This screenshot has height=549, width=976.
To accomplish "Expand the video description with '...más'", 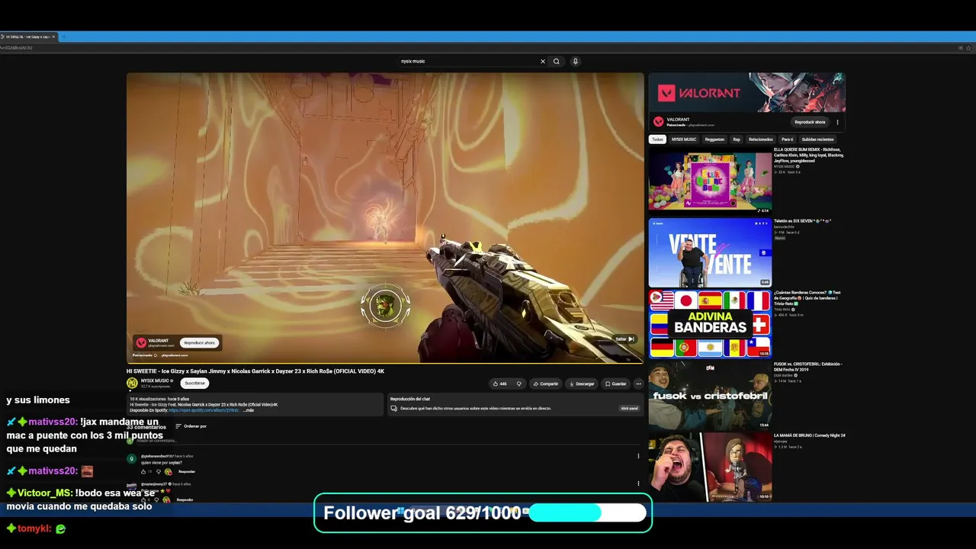I will pos(249,410).
